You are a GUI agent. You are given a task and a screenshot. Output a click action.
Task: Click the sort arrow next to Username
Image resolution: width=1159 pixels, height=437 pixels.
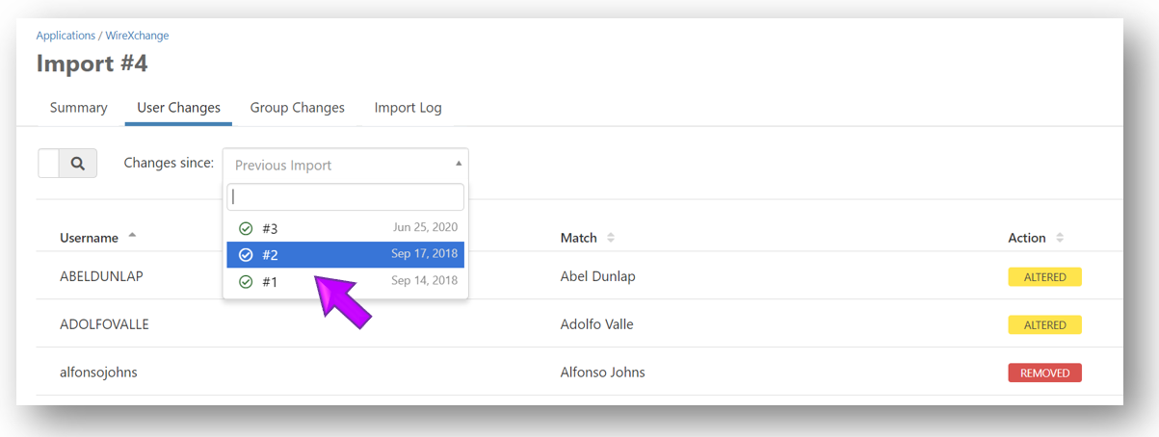click(x=132, y=237)
